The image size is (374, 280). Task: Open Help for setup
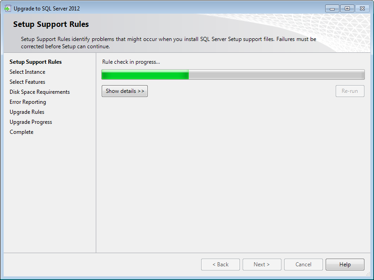click(x=345, y=265)
